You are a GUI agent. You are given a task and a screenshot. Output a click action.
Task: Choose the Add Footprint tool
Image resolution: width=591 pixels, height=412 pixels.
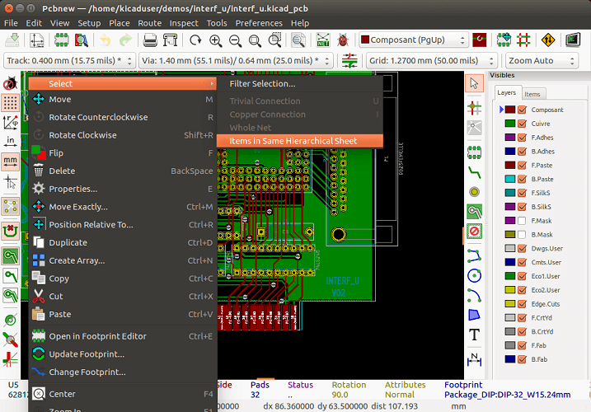(x=474, y=152)
